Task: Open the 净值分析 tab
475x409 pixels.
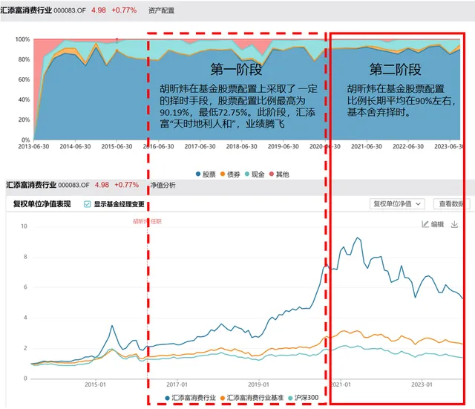Action: pos(163,185)
